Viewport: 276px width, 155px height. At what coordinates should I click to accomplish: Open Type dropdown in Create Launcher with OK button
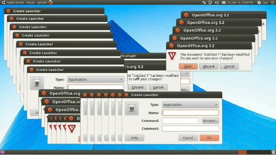coord(190,105)
